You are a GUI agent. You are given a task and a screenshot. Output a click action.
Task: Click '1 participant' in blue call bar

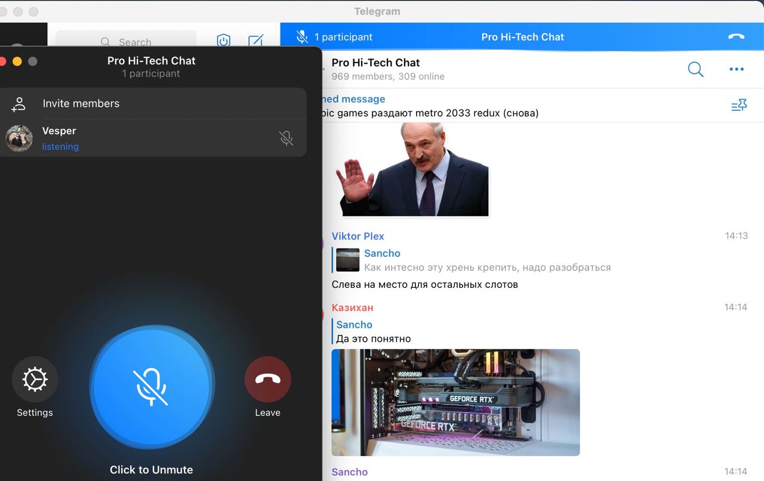click(x=343, y=37)
